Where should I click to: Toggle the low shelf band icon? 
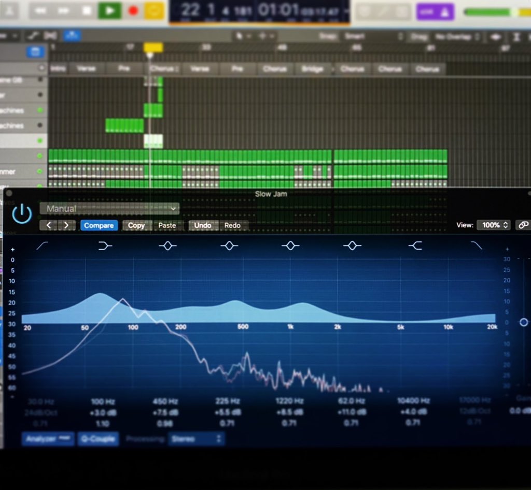[x=105, y=246]
